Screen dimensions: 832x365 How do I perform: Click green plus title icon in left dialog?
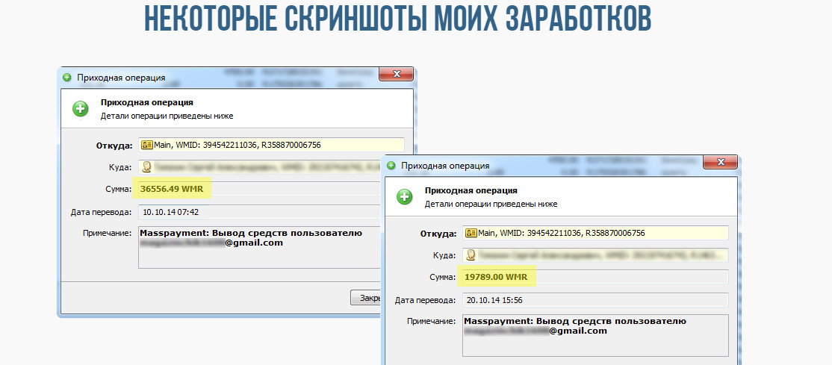tap(67, 78)
